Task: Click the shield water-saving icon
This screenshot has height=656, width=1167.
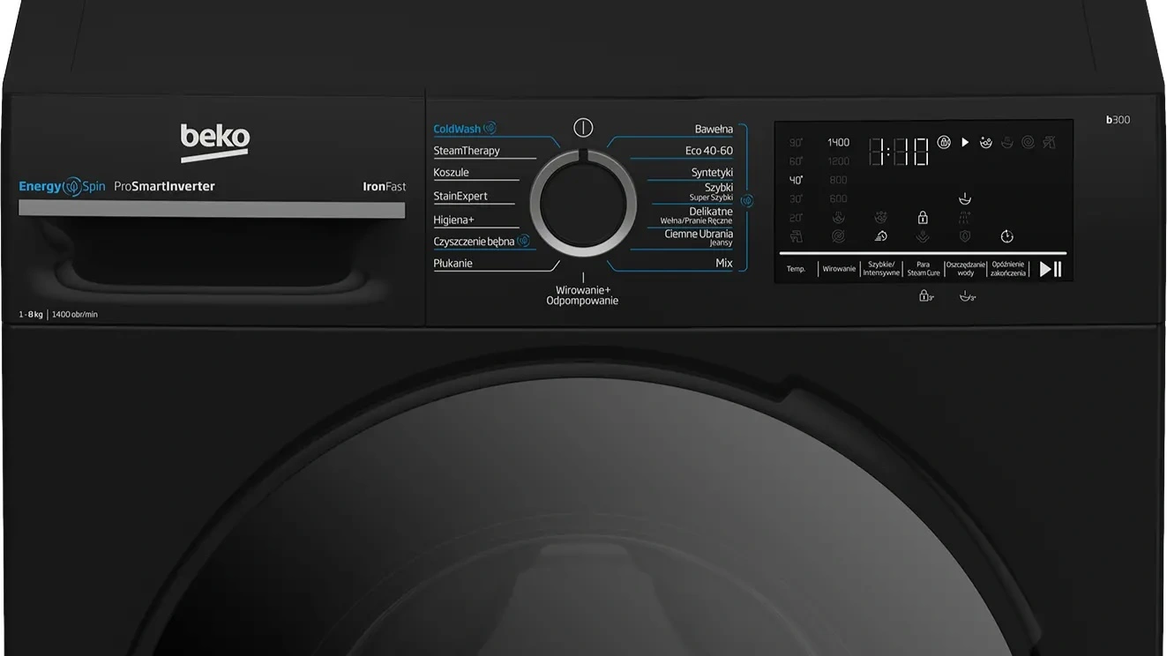Action: coord(965,236)
